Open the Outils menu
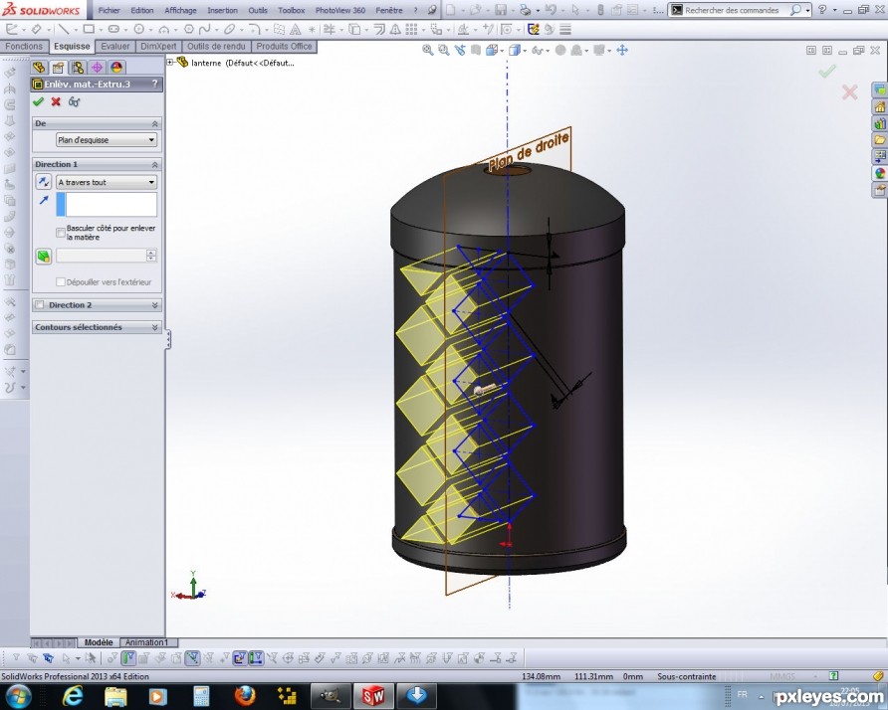Image resolution: width=888 pixels, height=710 pixels. pyautogui.click(x=258, y=10)
